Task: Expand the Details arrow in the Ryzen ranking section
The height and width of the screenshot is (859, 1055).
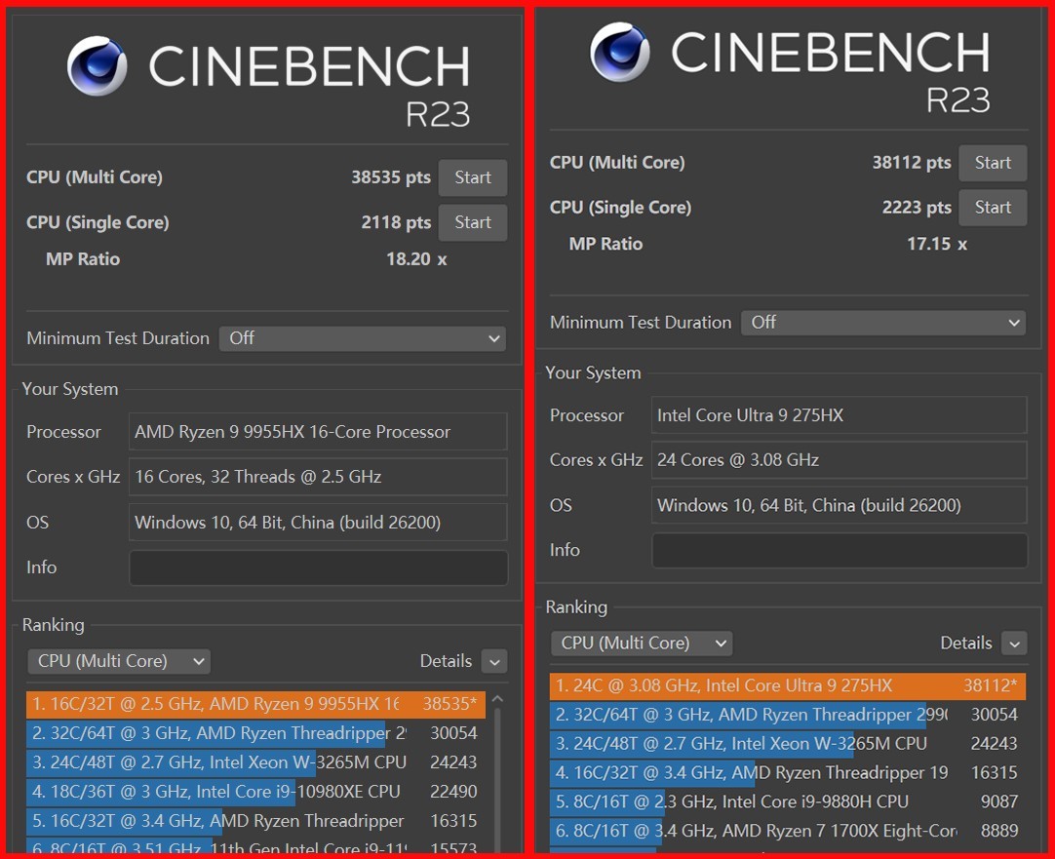Action: [494, 662]
